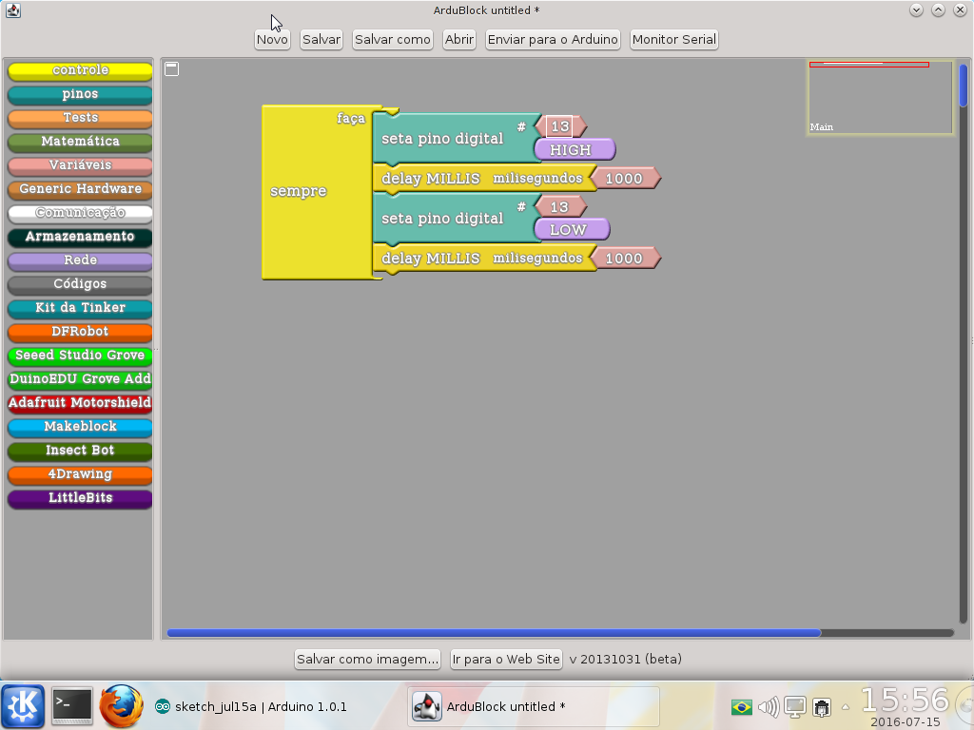Show the LittleBits block category

coord(80,498)
